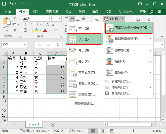This screenshot has height=134, width=166.
Task: Switch to the 插入 tab
Action: click(35, 12)
